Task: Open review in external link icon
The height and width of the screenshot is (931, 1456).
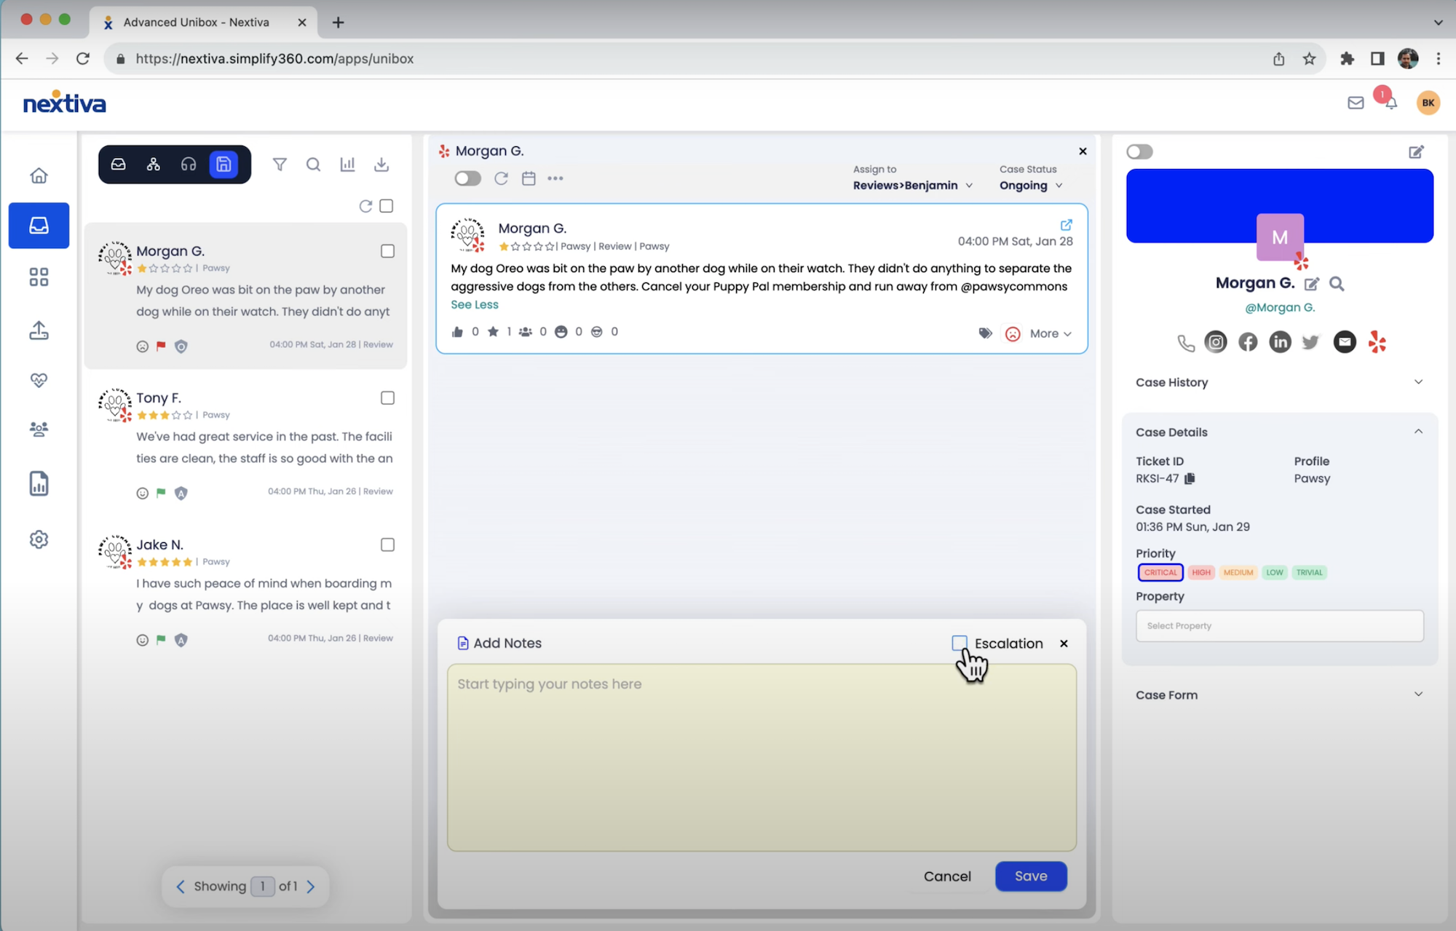Action: point(1067,225)
